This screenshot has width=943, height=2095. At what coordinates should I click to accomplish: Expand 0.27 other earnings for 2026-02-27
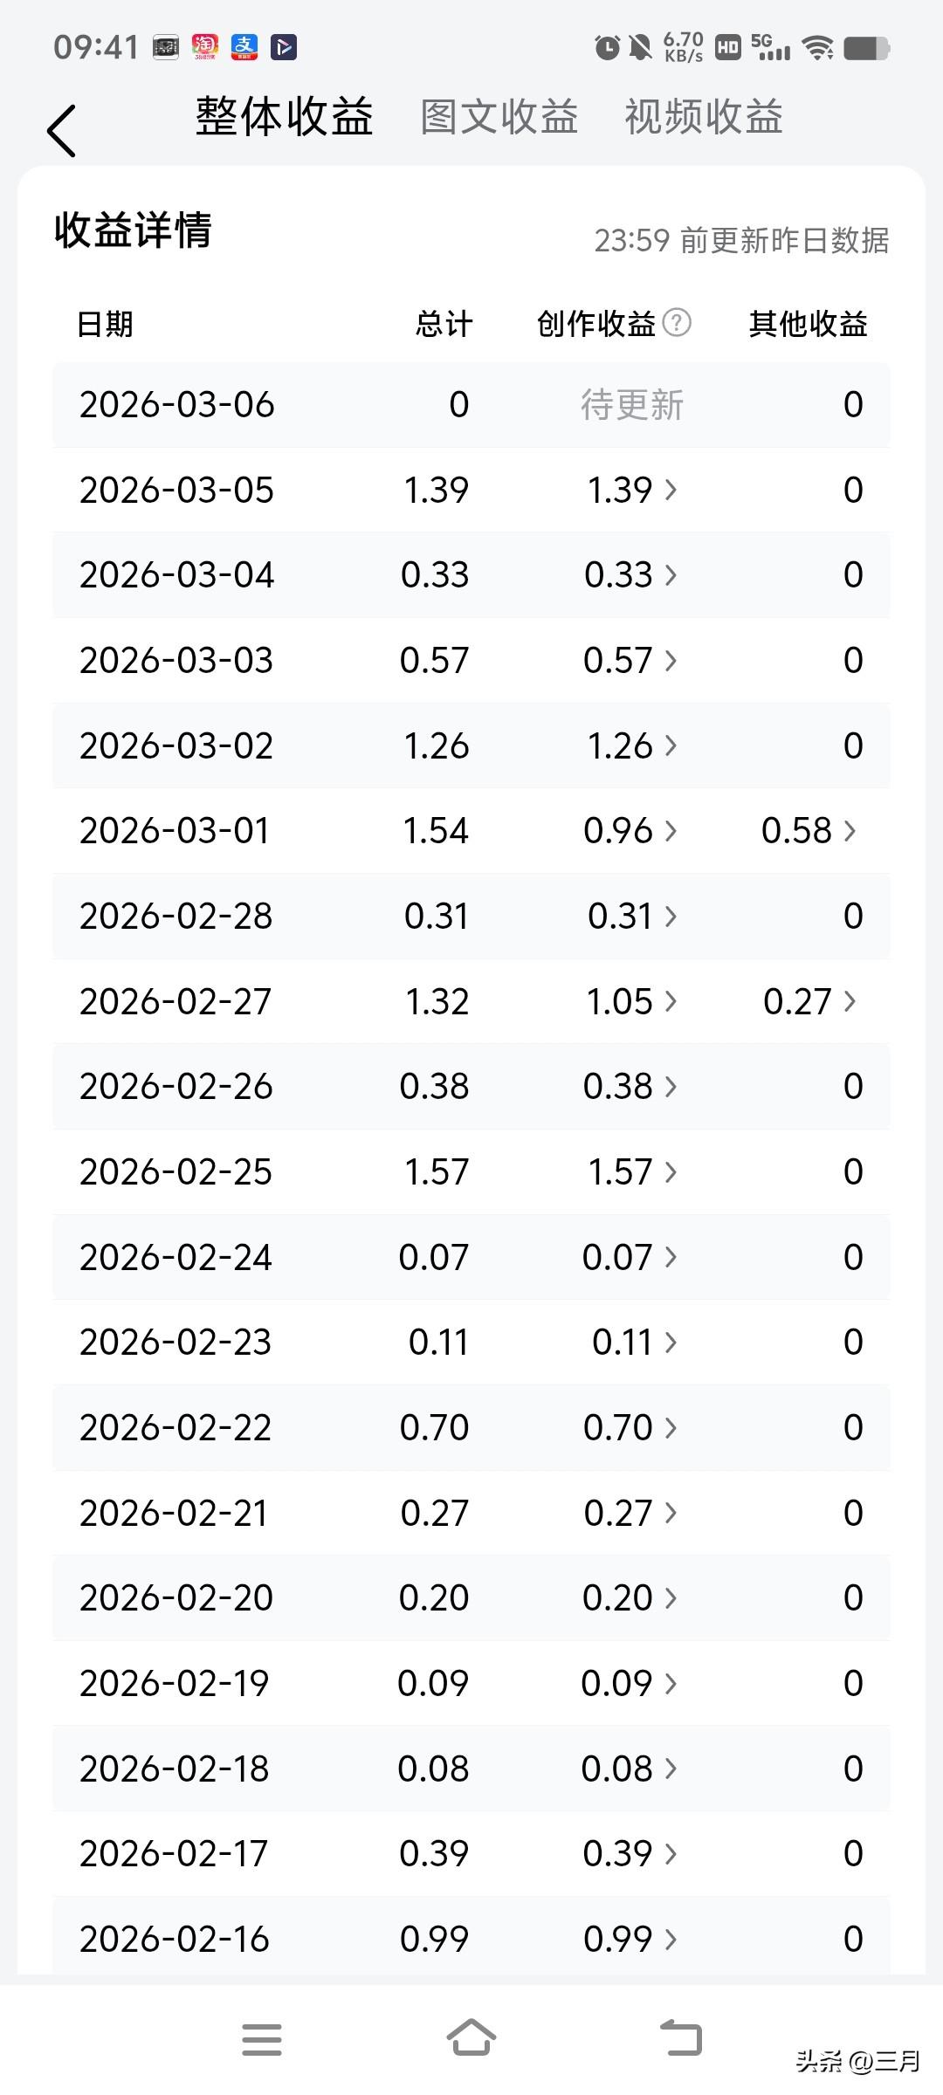click(x=809, y=1002)
